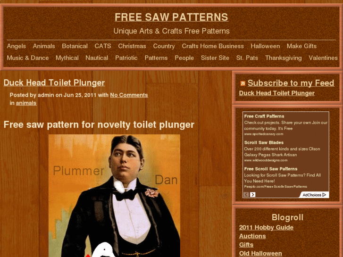Open the Crafts Home Business category
Image resolution: width=343 pixels, height=257 pixels.
click(213, 46)
